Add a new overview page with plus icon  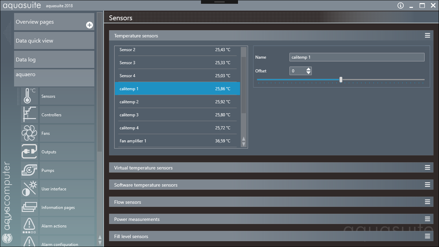pos(89,25)
